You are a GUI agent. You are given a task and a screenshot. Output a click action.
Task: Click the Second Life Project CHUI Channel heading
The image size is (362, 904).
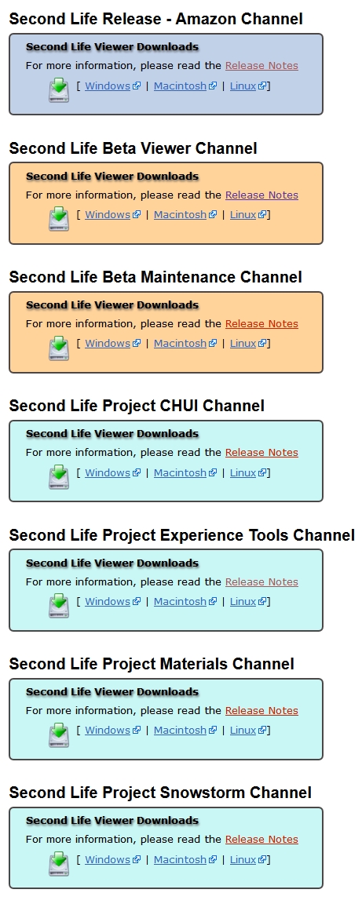[137, 406]
